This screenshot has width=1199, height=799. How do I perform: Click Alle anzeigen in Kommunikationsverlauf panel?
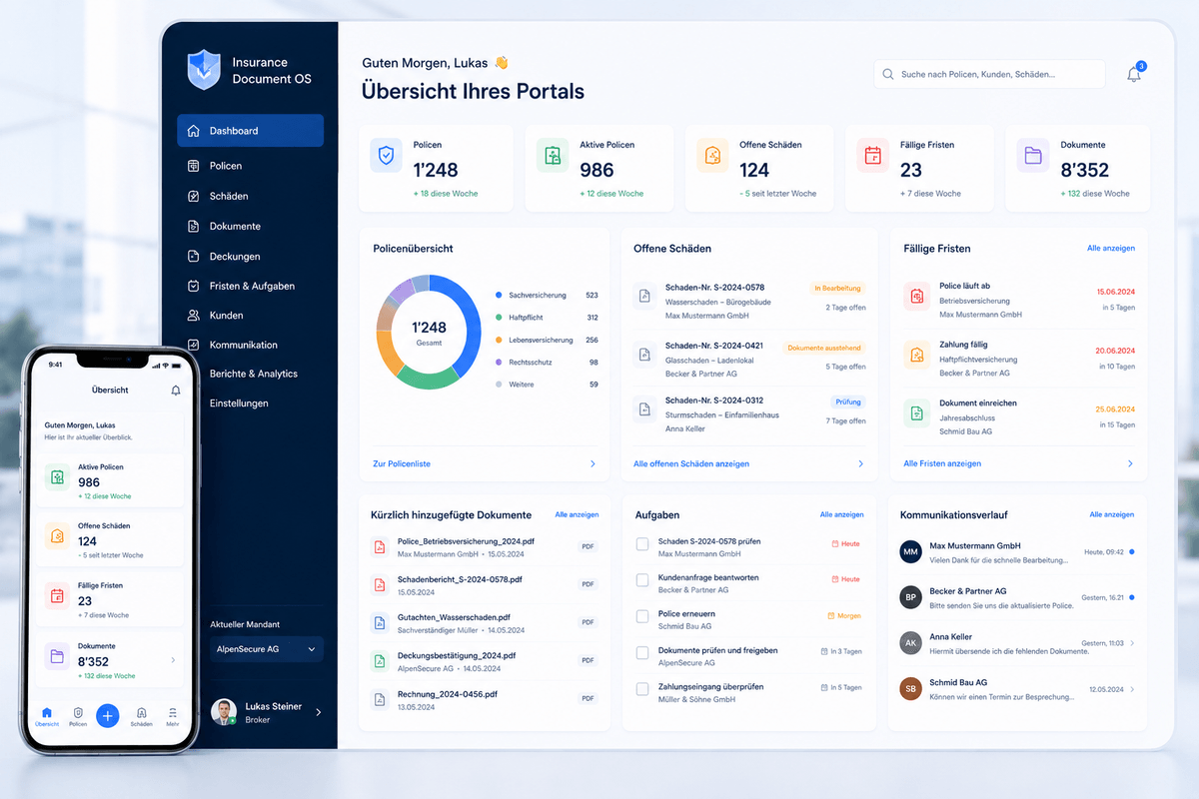[x=1112, y=514]
